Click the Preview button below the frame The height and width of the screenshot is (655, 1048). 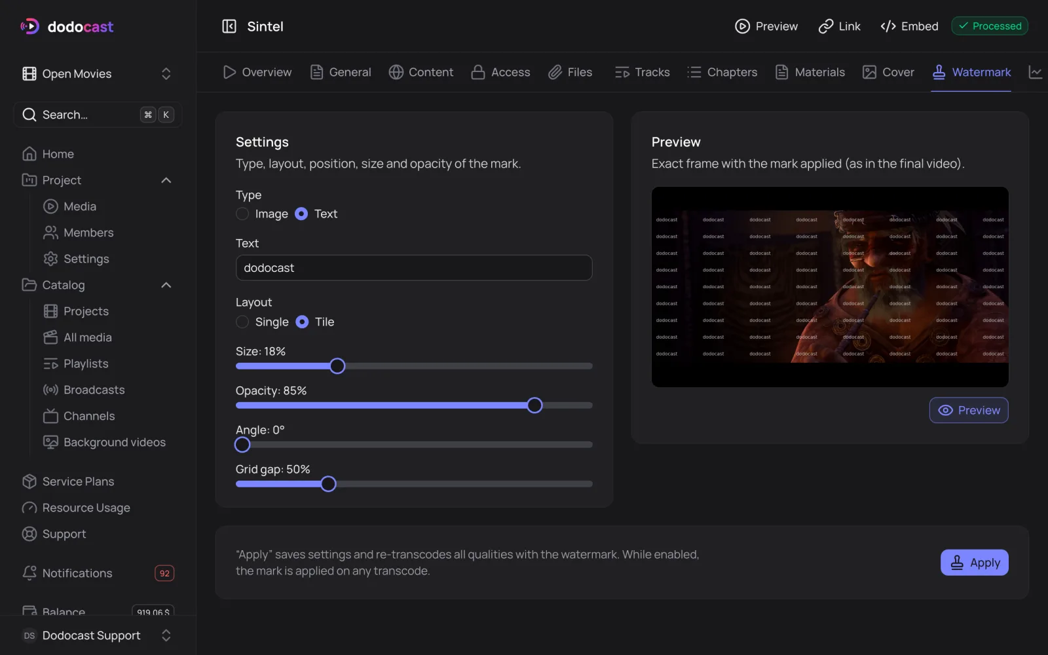(x=969, y=410)
